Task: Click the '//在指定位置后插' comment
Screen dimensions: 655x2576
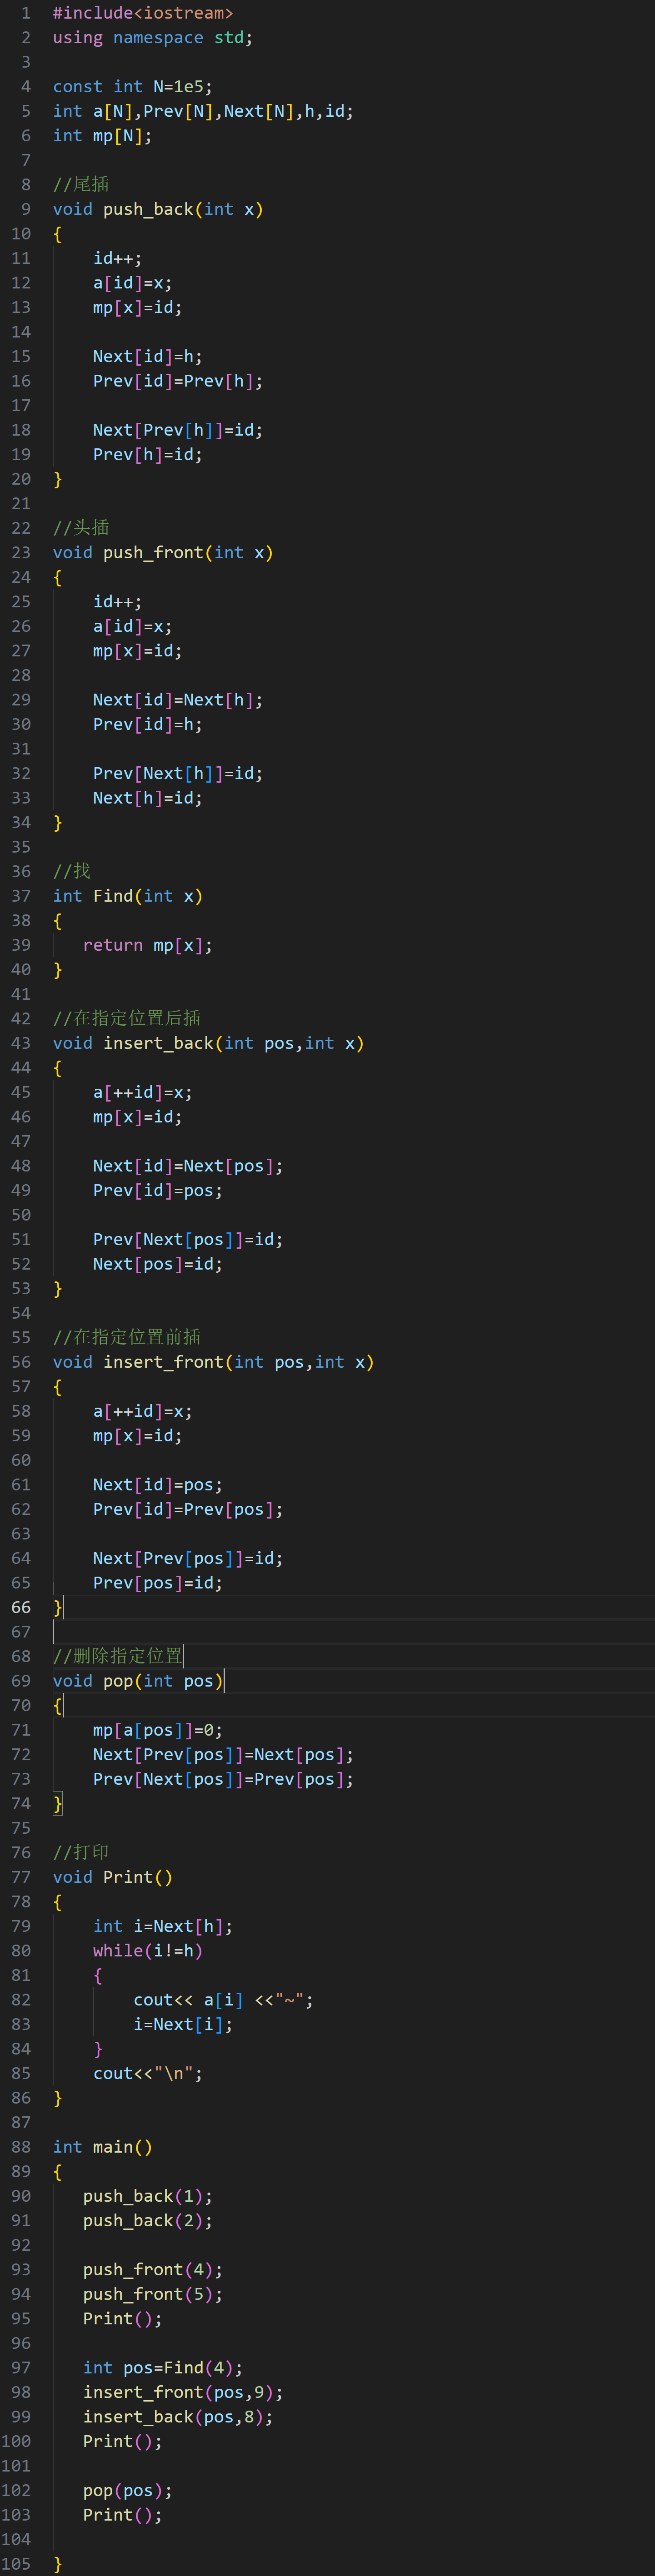Action: pos(127,1018)
